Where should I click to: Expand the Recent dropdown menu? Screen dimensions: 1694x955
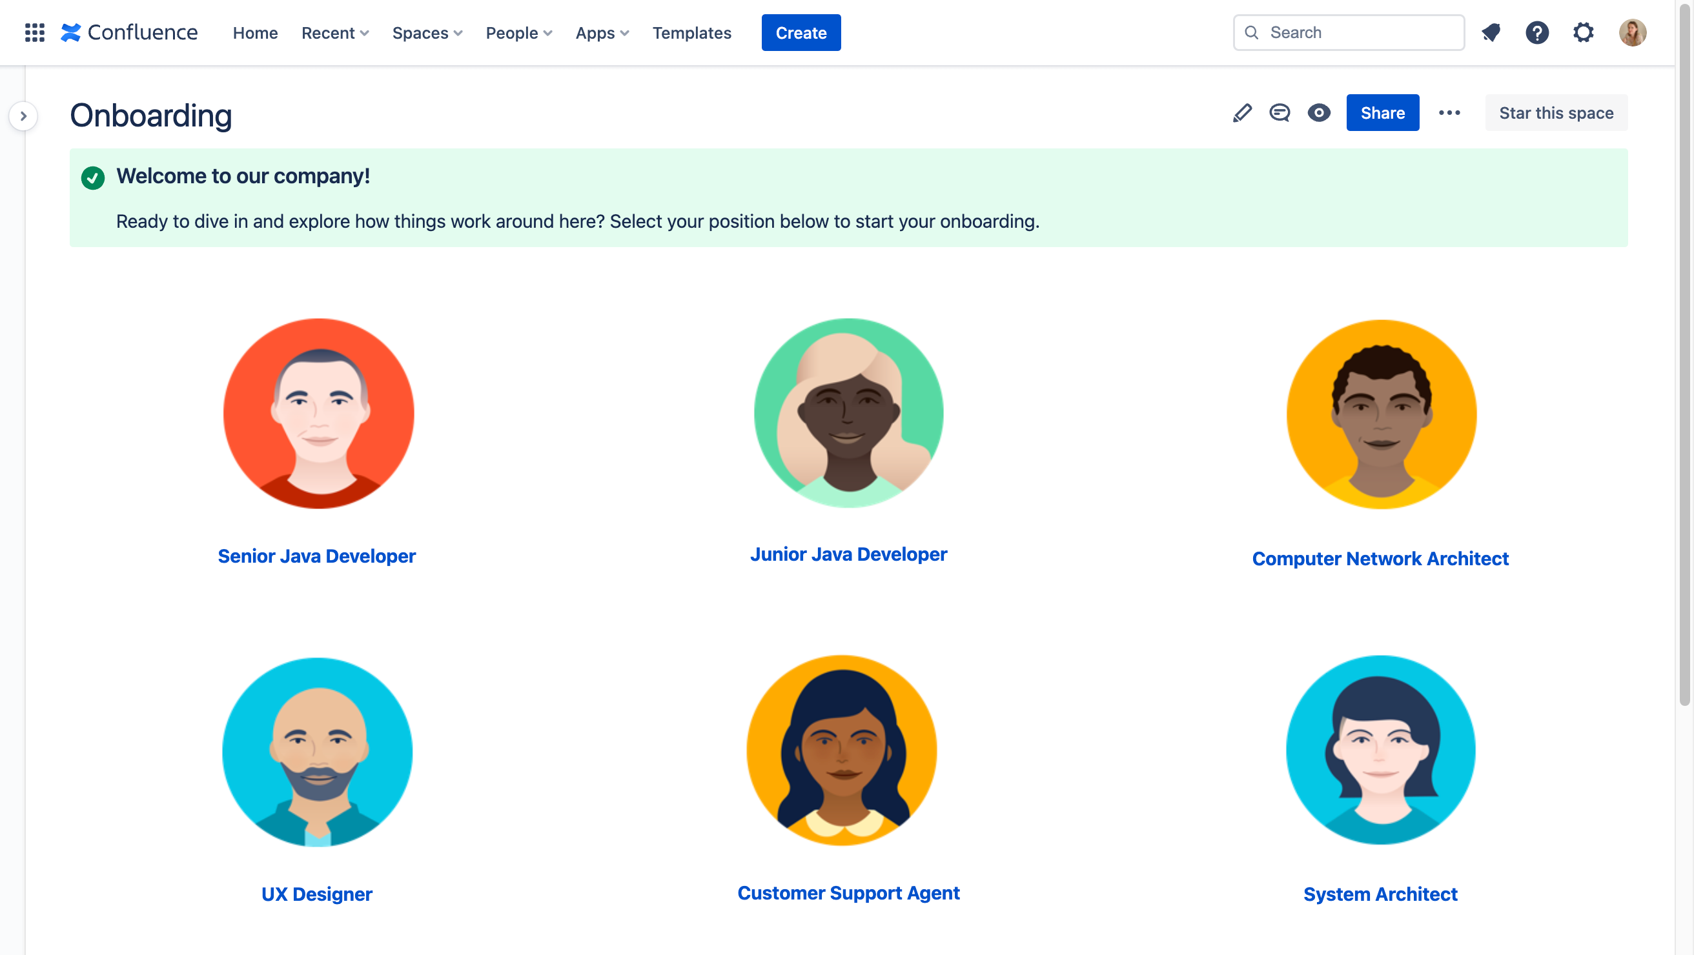(335, 32)
